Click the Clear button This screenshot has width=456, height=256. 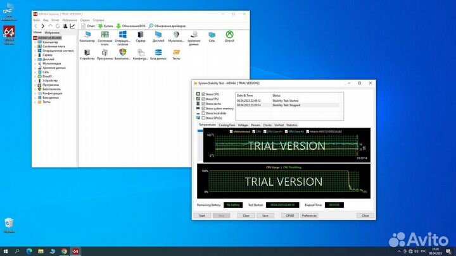(x=246, y=216)
